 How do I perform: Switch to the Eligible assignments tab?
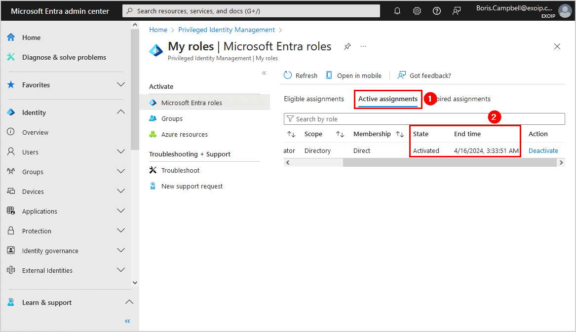pos(314,99)
